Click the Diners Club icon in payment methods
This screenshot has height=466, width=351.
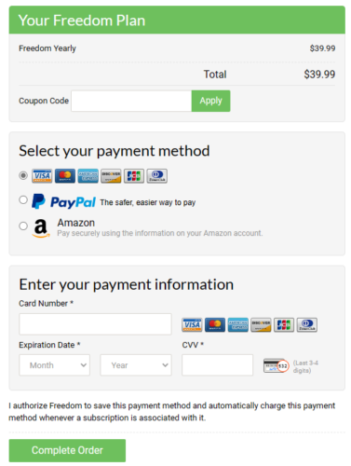(156, 176)
